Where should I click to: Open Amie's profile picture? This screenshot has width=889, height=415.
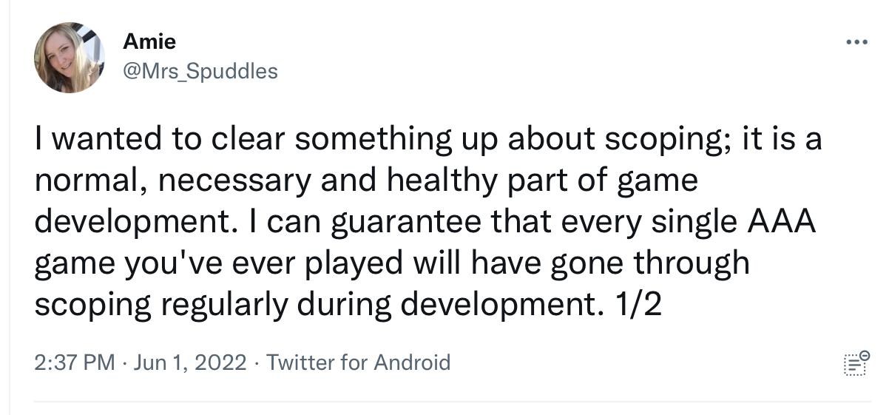pyautogui.click(x=69, y=58)
